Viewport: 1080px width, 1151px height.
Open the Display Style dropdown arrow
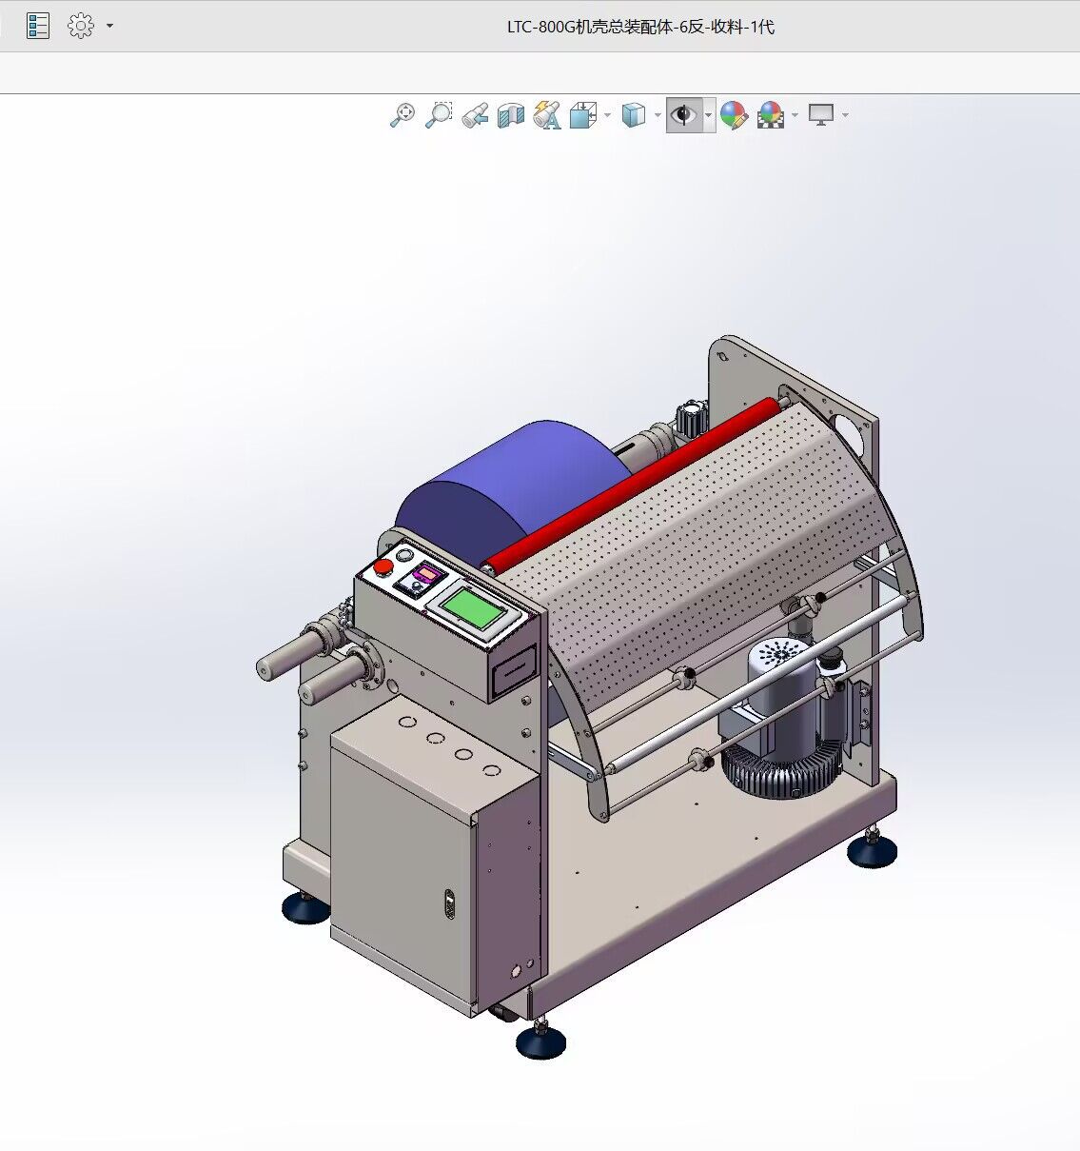click(x=658, y=116)
